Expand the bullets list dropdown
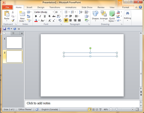Screen dimensions: 144x113 point(69,12)
